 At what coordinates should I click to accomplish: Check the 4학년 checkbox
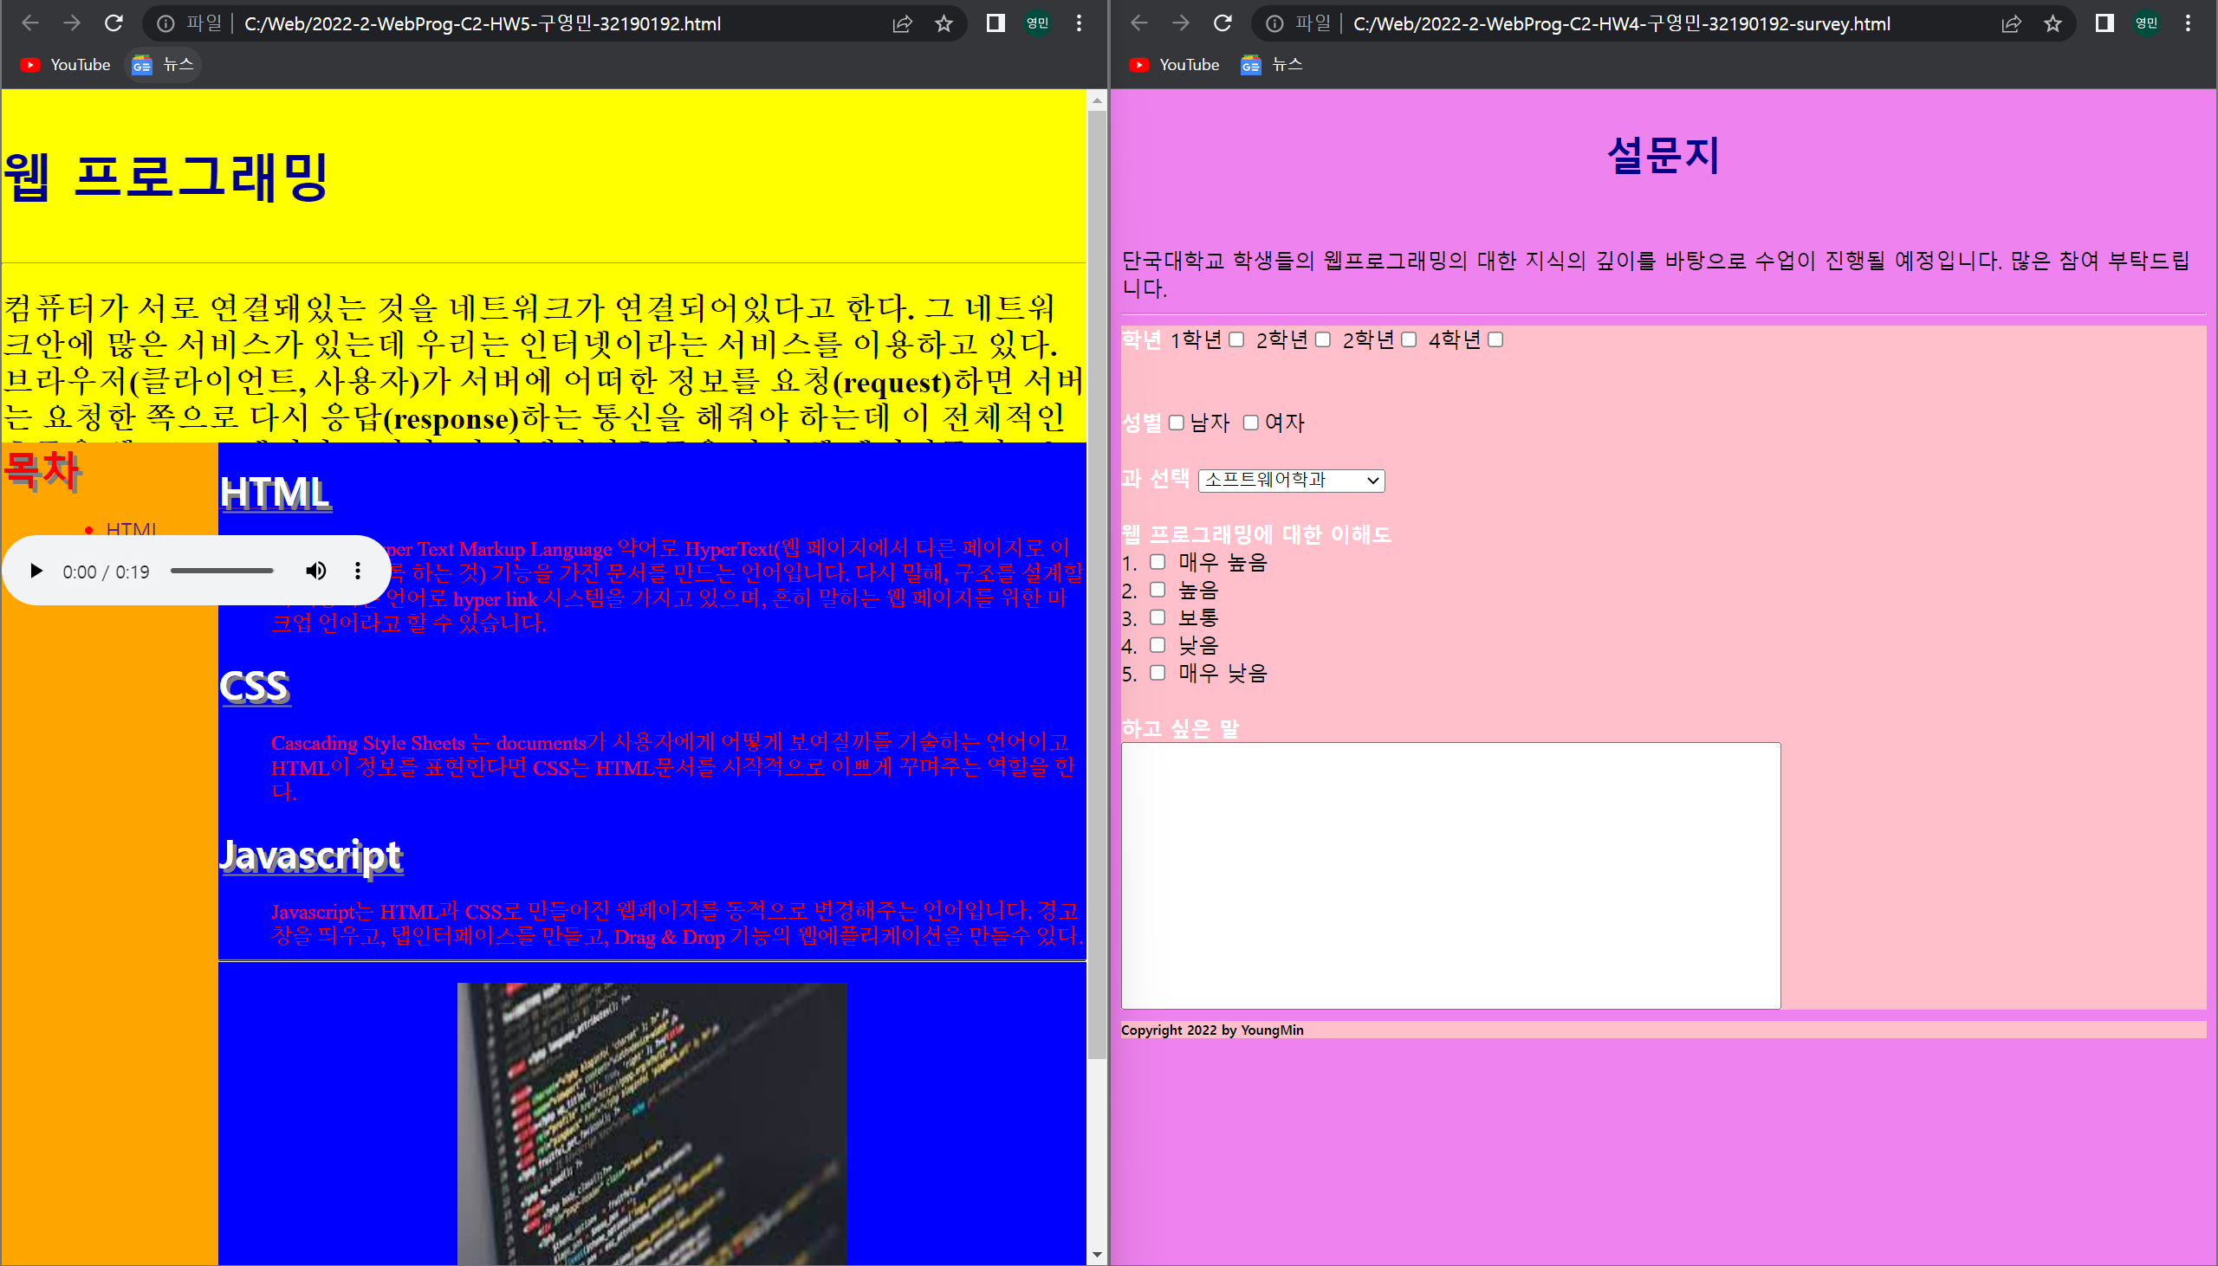[x=1495, y=339]
